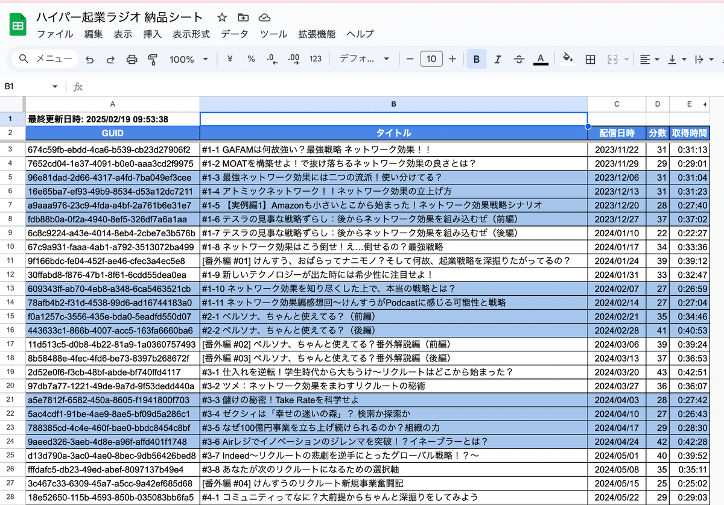Click the 取得時間 header cell
Screen dimensions: 724x505
pos(690,133)
